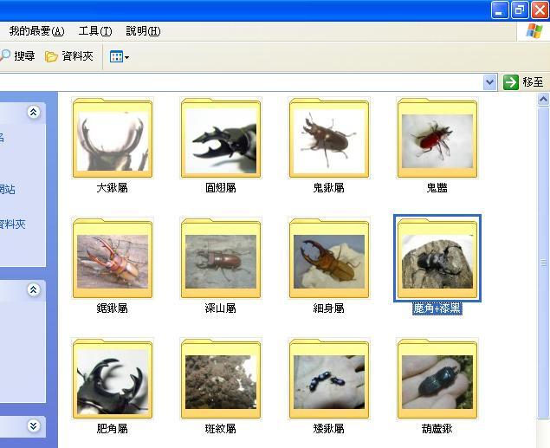The height and width of the screenshot is (448, 550).
Task: Open the 斑紋屬 folder thumbnail
Action: click(x=221, y=379)
